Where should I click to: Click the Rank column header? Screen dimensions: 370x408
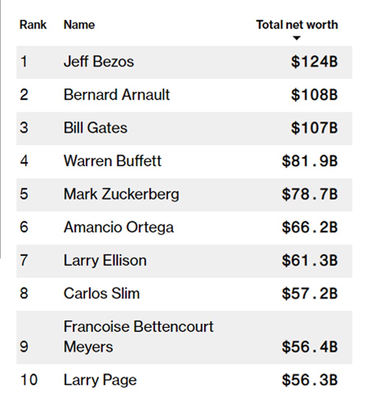[x=33, y=25]
